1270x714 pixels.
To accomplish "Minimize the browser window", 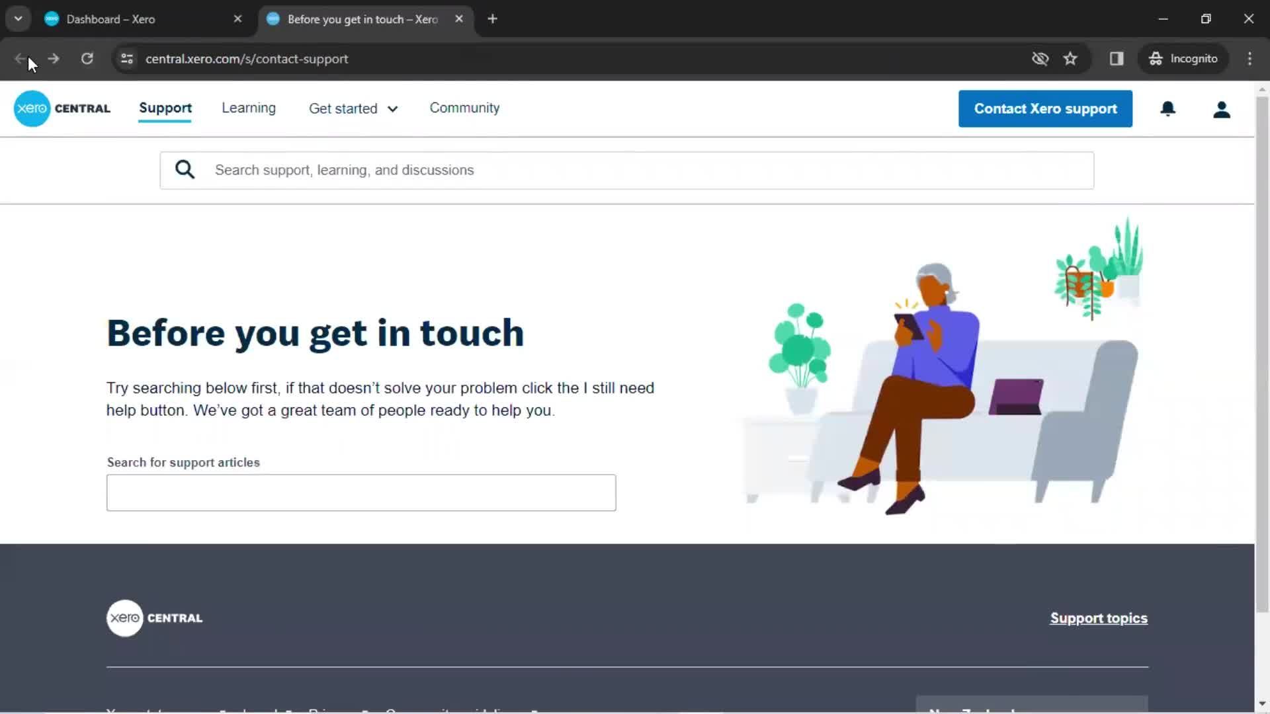I will [x=1163, y=19].
